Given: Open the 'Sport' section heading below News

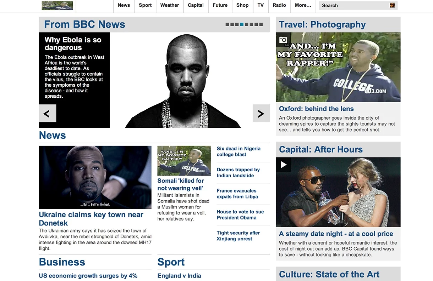Looking at the screenshot, I should tap(171, 262).
